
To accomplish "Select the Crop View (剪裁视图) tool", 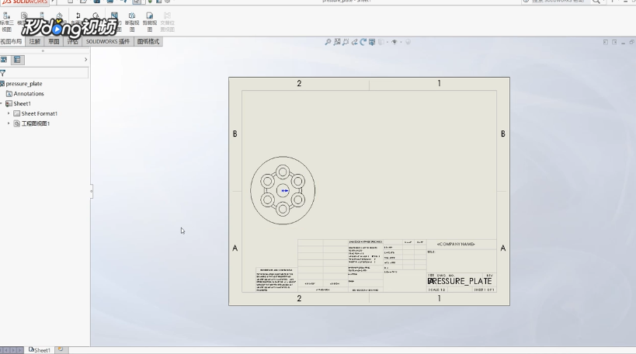I will tap(150, 22).
